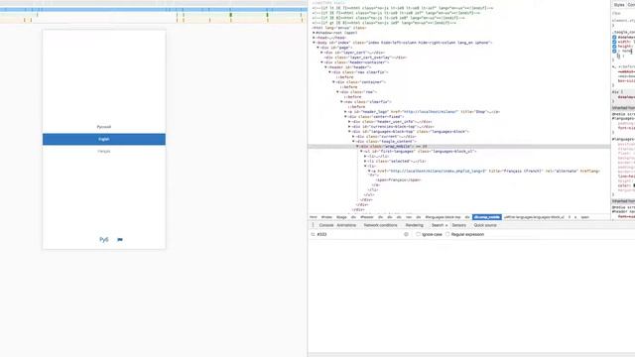Click the #languages-block-top breadcrumb item
Image resolution: width=635 pixels, height=357 pixels.
coord(444,217)
